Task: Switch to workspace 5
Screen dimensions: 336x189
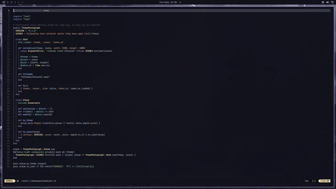Action: tap(22, 2)
